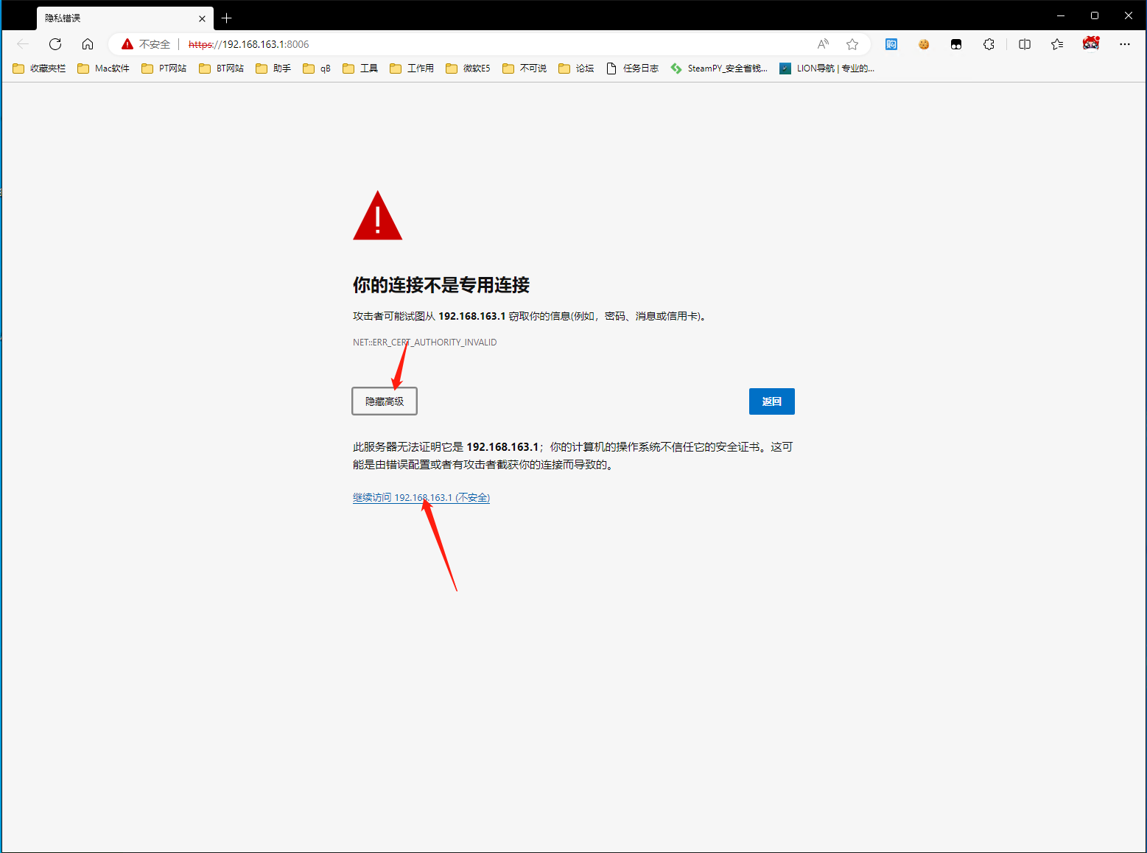Click the browser refresh icon

coord(55,44)
